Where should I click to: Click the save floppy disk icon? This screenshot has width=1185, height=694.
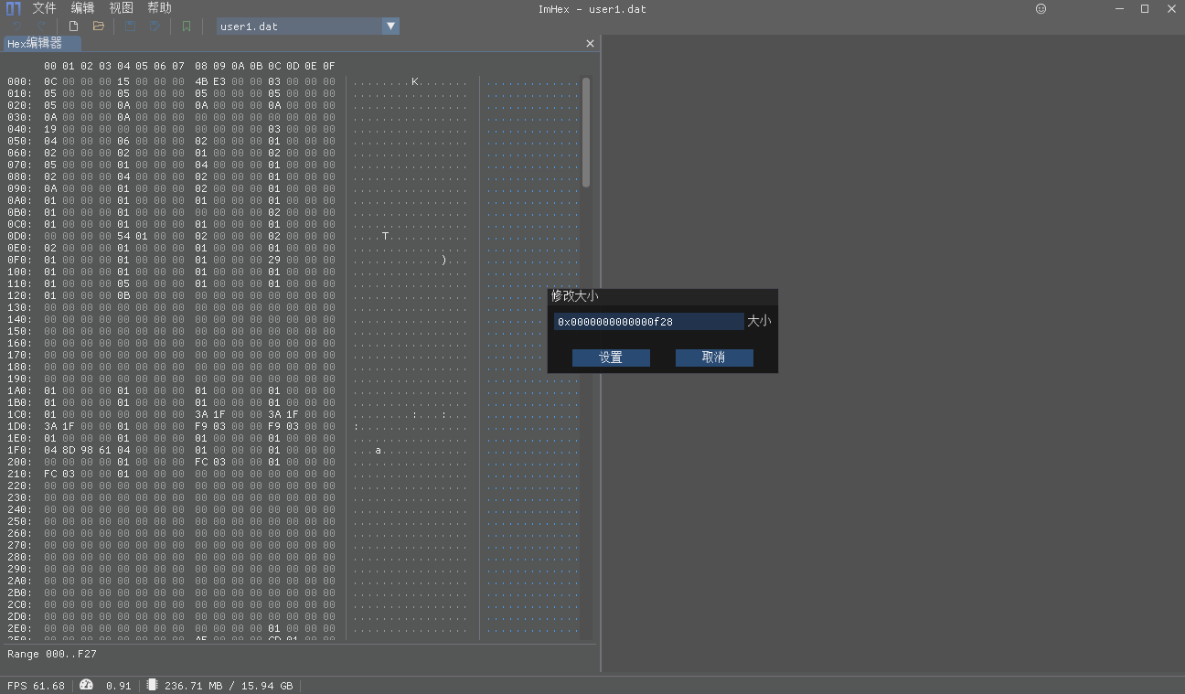click(130, 27)
